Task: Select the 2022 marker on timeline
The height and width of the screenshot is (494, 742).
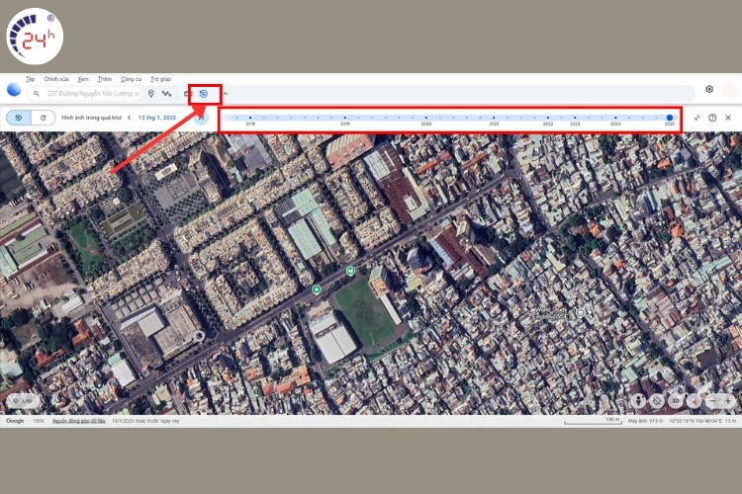Action: [548, 118]
